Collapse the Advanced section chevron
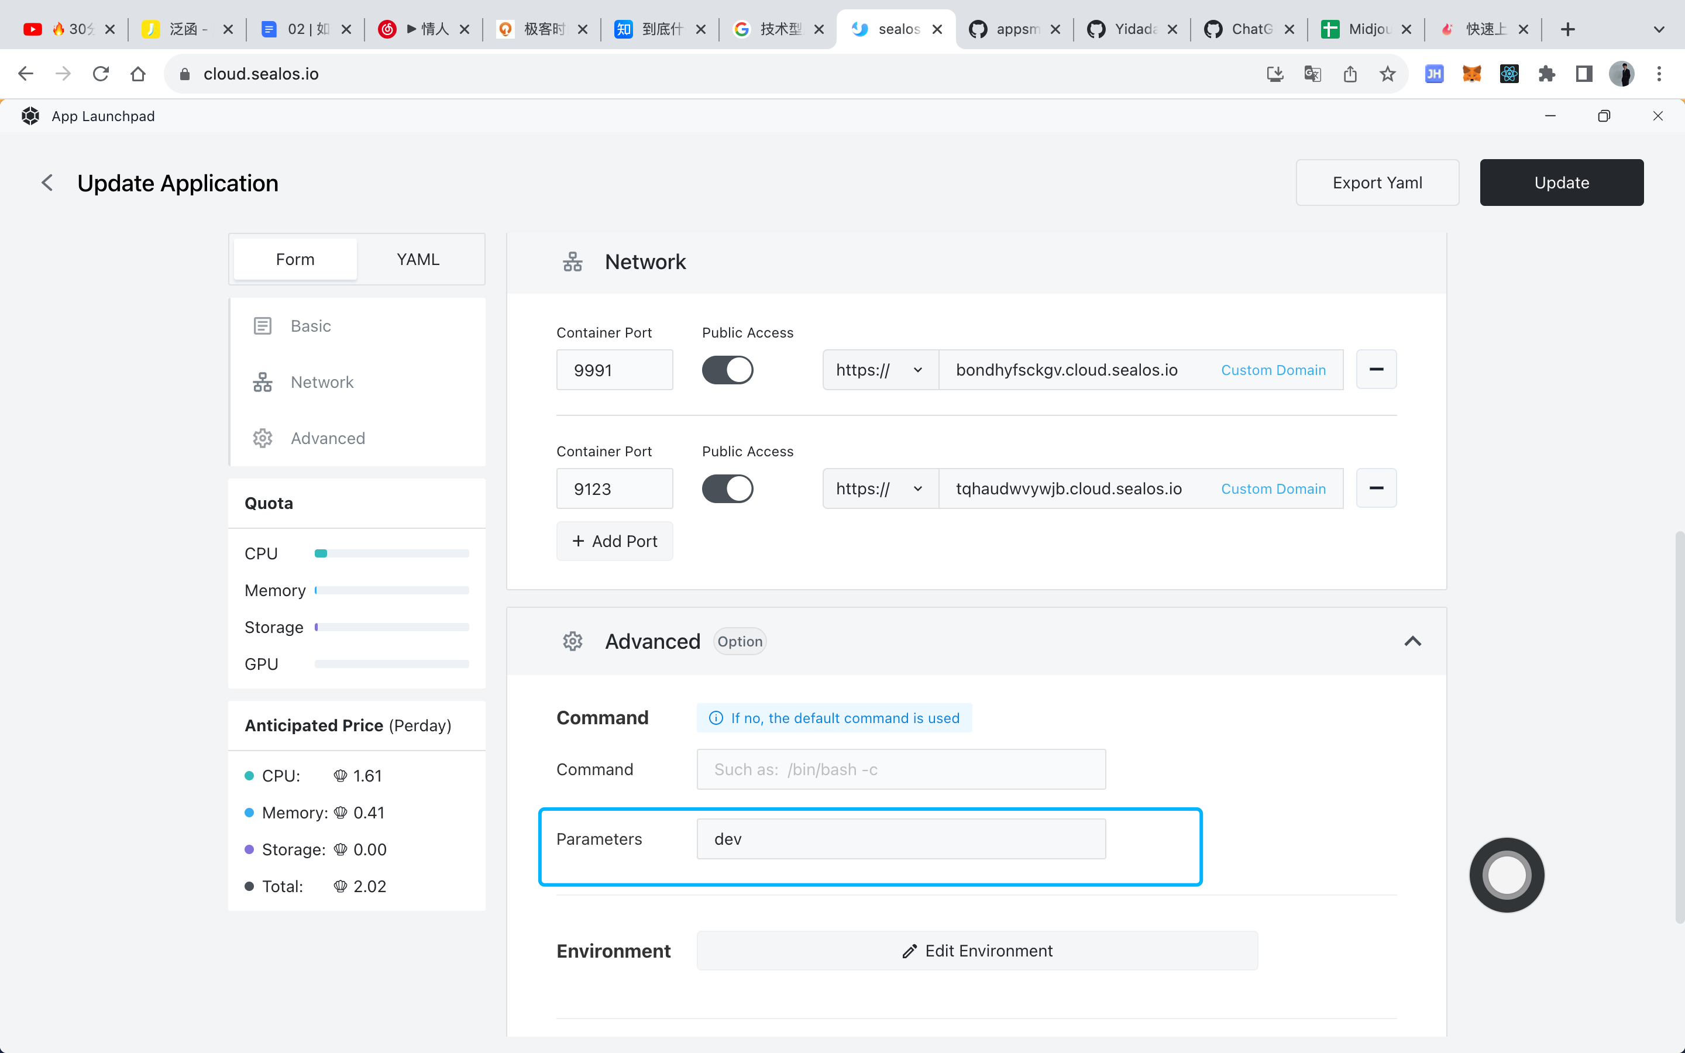Image resolution: width=1685 pixels, height=1053 pixels. coord(1412,641)
